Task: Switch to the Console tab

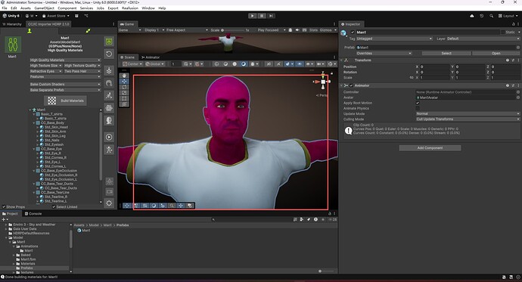Action: [33, 214]
